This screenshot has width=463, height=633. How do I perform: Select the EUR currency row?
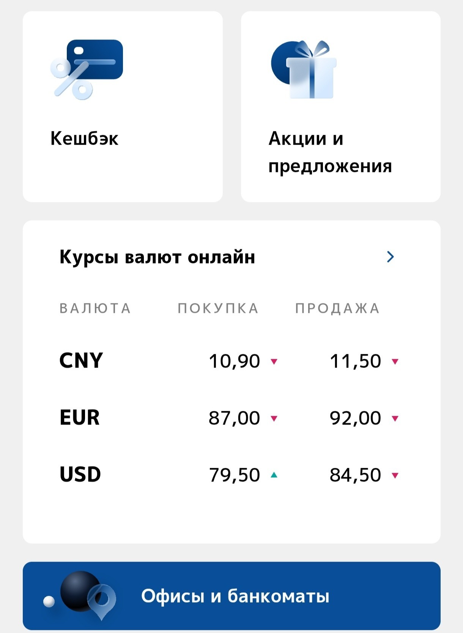231,418
